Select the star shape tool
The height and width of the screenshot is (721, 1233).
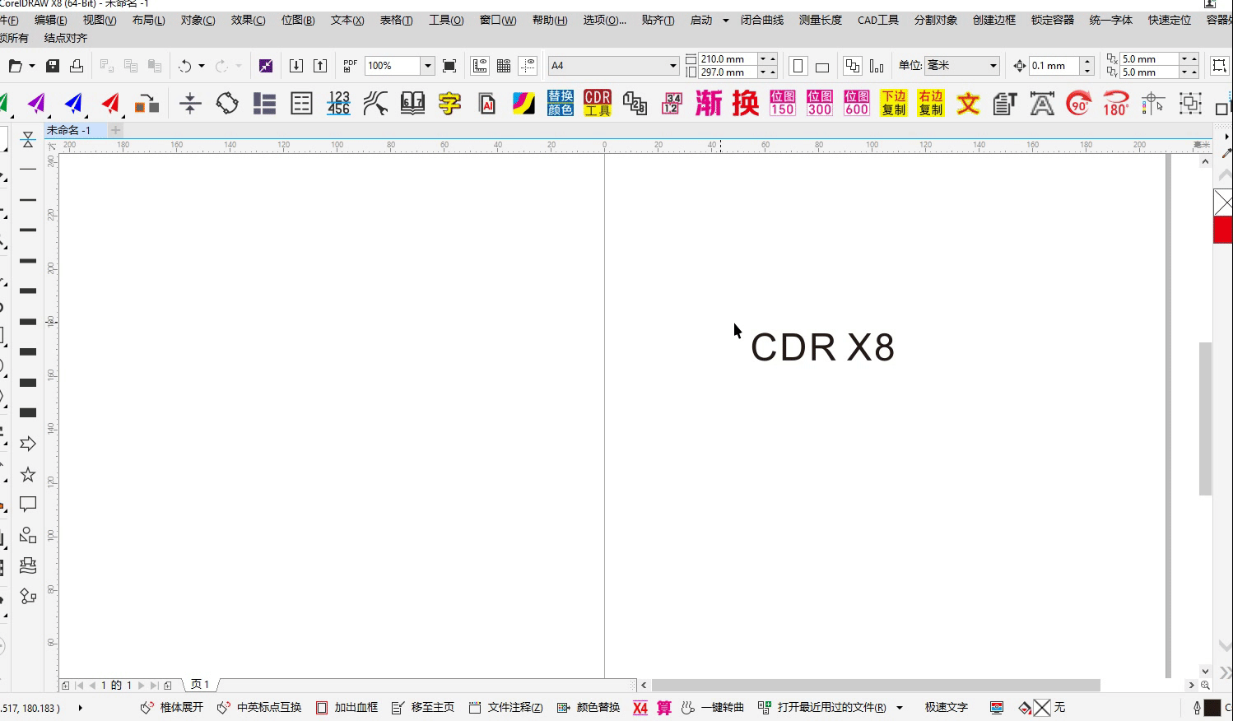pyautogui.click(x=28, y=474)
